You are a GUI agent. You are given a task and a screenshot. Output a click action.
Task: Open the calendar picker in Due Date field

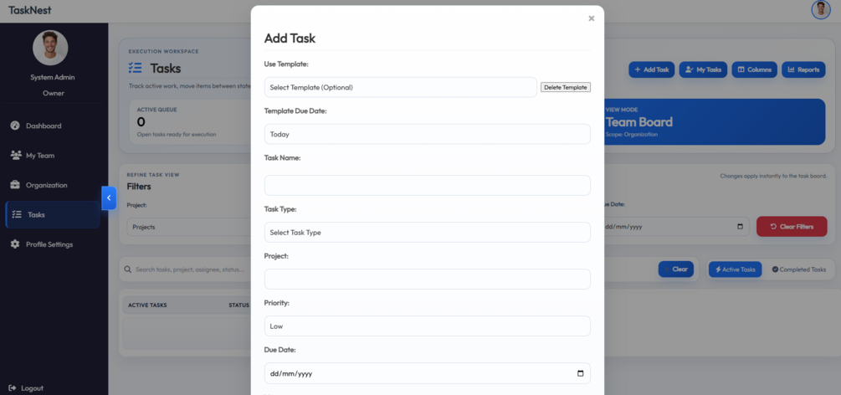580,373
